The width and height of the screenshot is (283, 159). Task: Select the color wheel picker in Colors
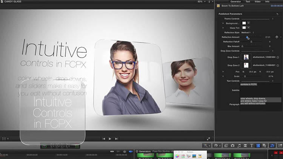[x=177, y=156]
